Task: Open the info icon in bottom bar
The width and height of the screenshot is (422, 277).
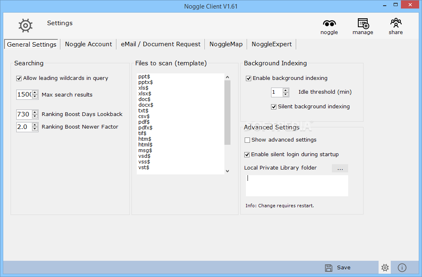Action: point(402,268)
